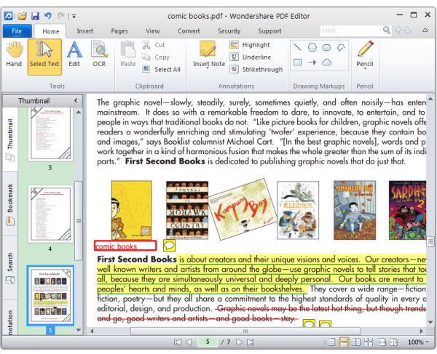This screenshot has height=354, width=437.
Task: Undo the last action
Action: 48,15
